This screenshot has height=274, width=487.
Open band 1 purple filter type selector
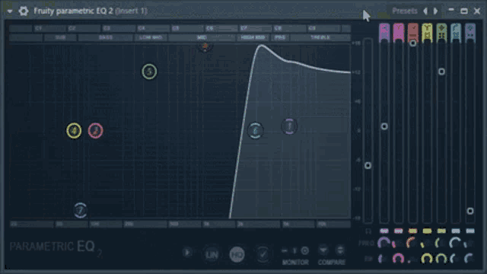coord(384,32)
